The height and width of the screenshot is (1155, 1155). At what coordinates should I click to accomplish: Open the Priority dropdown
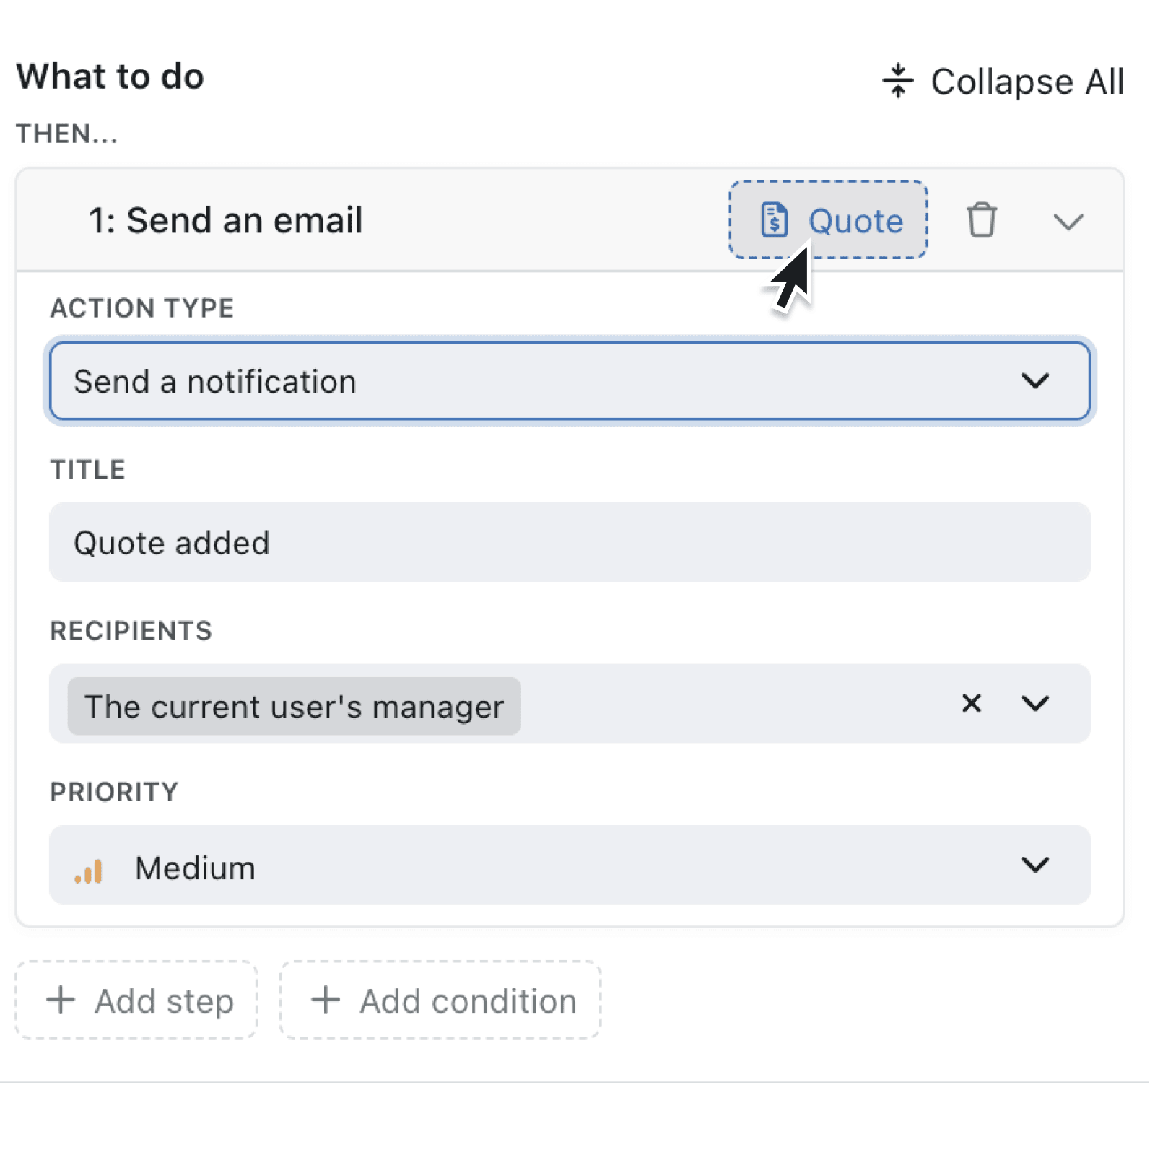point(1036,866)
